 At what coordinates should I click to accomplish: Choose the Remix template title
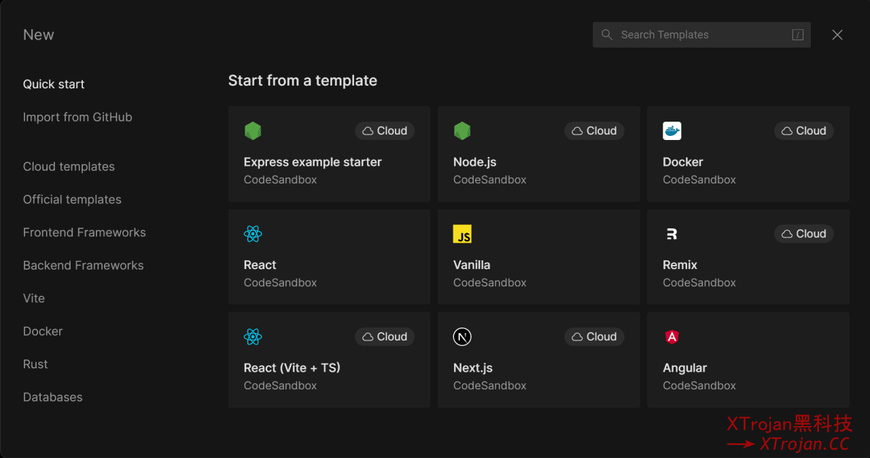(x=680, y=265)
